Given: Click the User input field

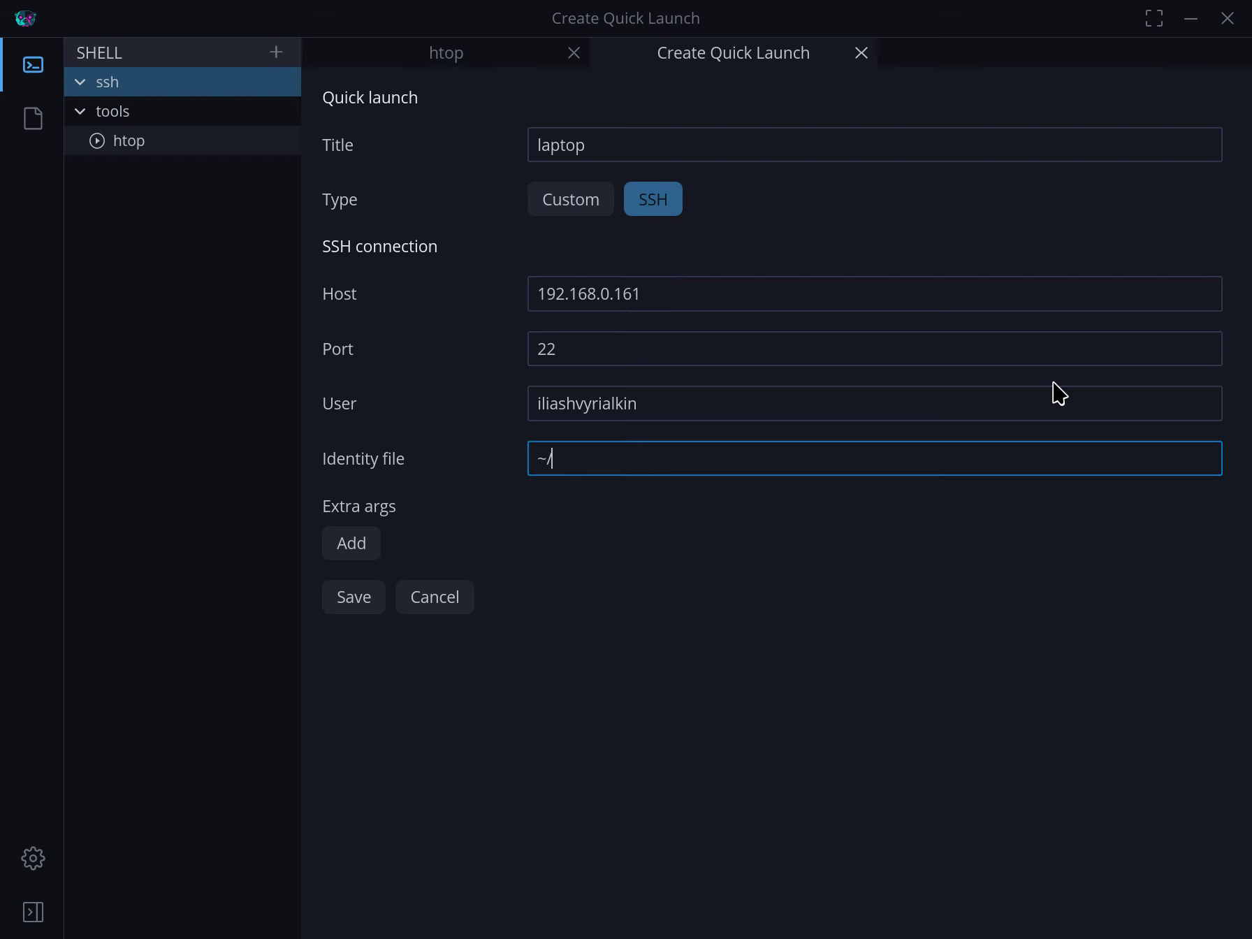Looking at the screenshot, I should 875,403.
